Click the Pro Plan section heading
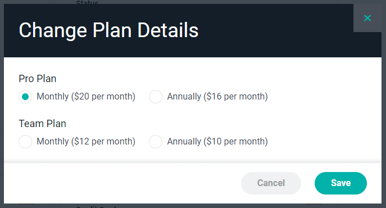The image size is (386, 208). tap(38, 79)
